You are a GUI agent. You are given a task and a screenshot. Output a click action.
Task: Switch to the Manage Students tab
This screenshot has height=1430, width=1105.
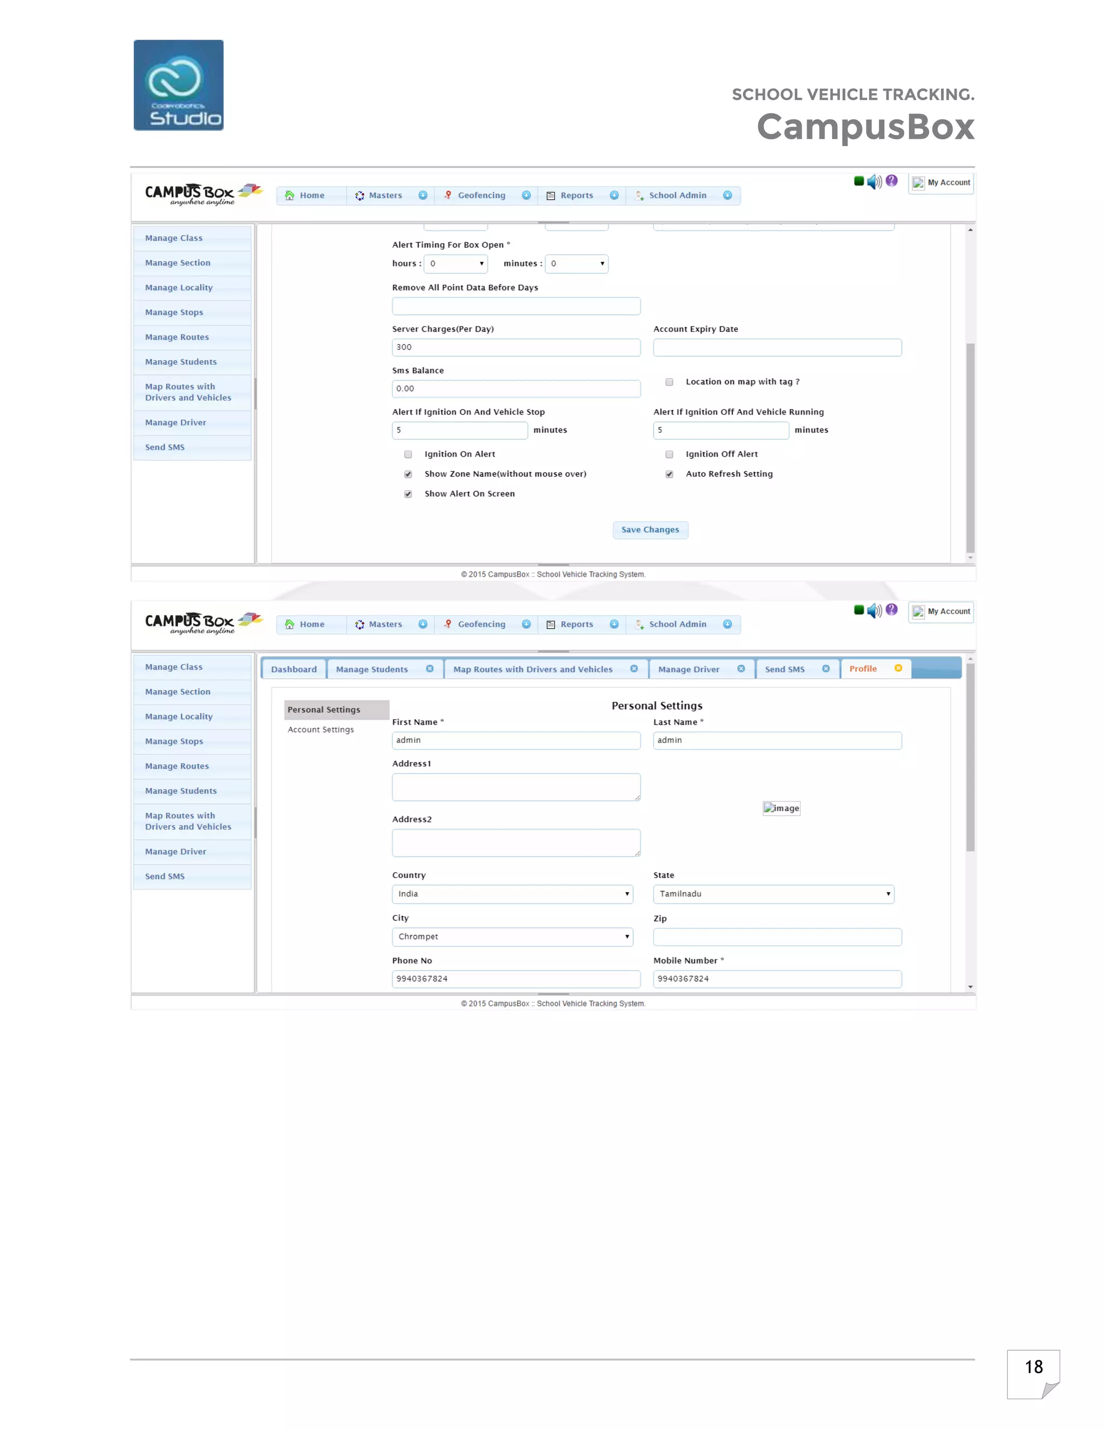372,669
